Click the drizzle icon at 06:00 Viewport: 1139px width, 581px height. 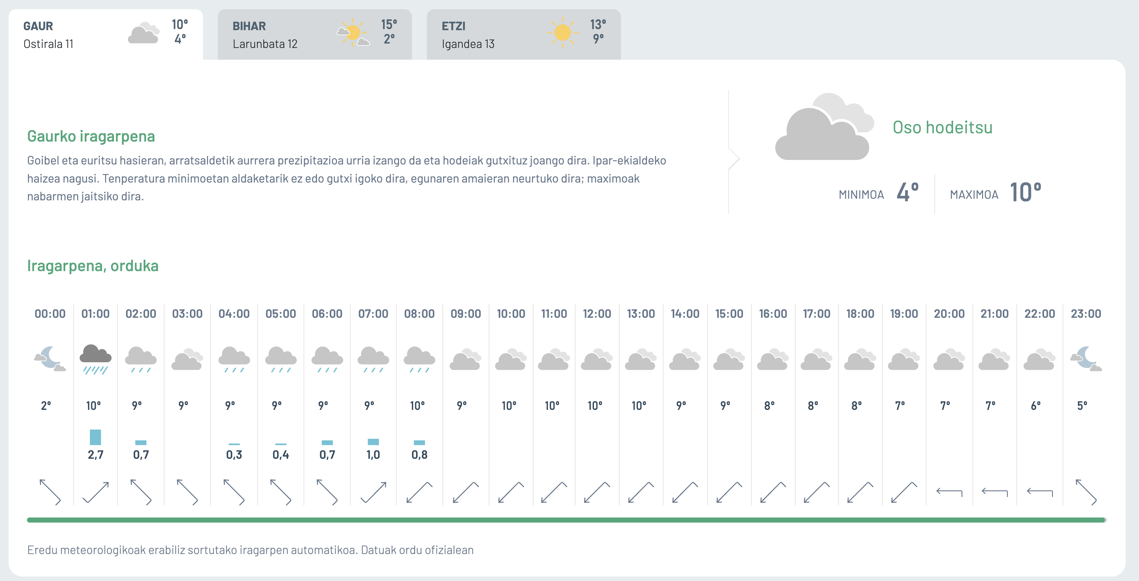327,360
